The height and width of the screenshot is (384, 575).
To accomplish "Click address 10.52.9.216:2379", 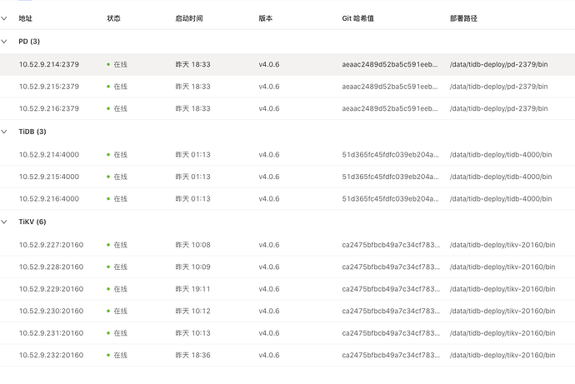I will [49, 108].
